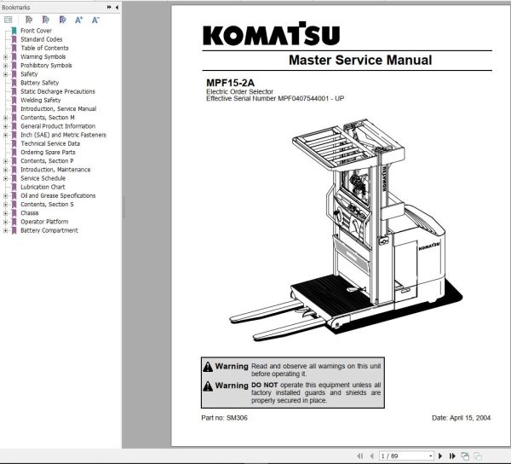Collapse the Bookmarks panel with left arrow
The image size is (511, 464).
click(x=117, y=7)
